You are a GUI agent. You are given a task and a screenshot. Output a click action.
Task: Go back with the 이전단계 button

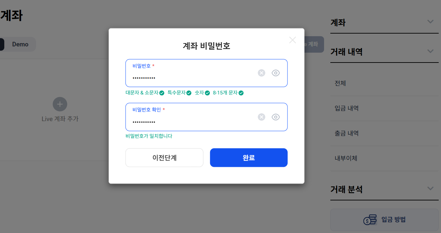(165, 158)
